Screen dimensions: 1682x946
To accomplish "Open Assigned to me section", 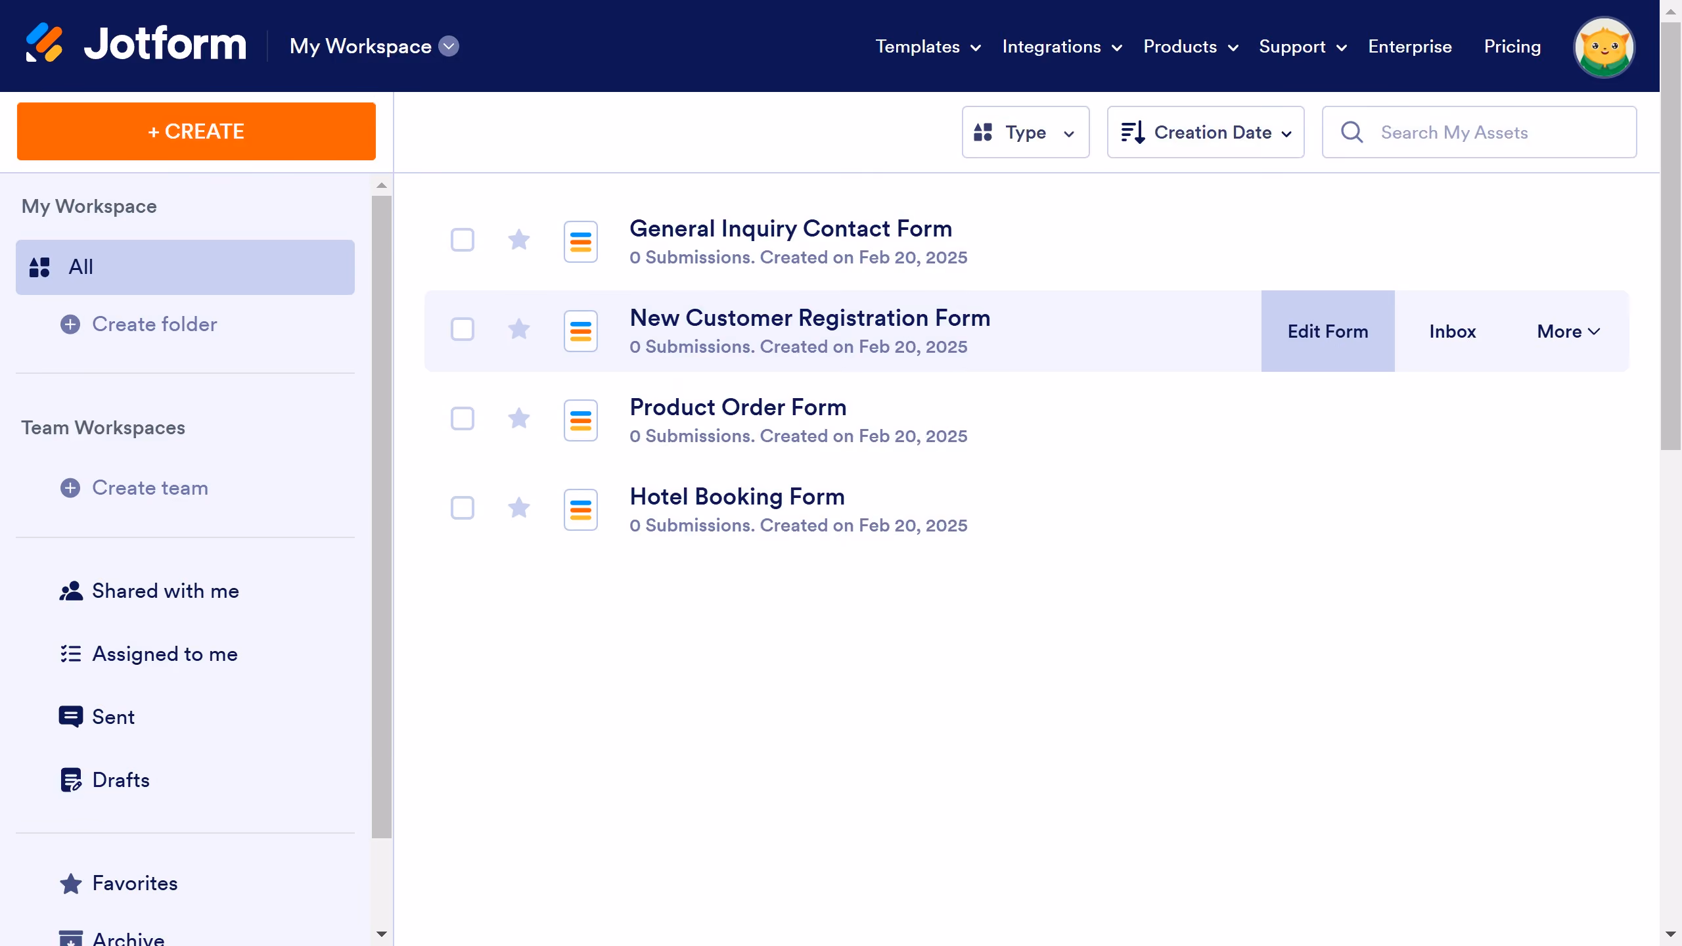I will click(165, 654).
